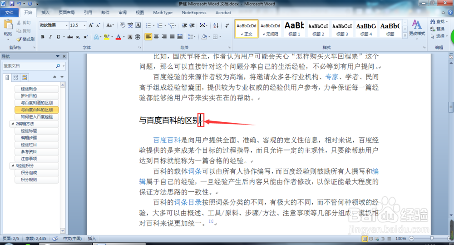This screenshot has height=245, width=454.
Task: Click line spacing icon
Action: [190, 37]
